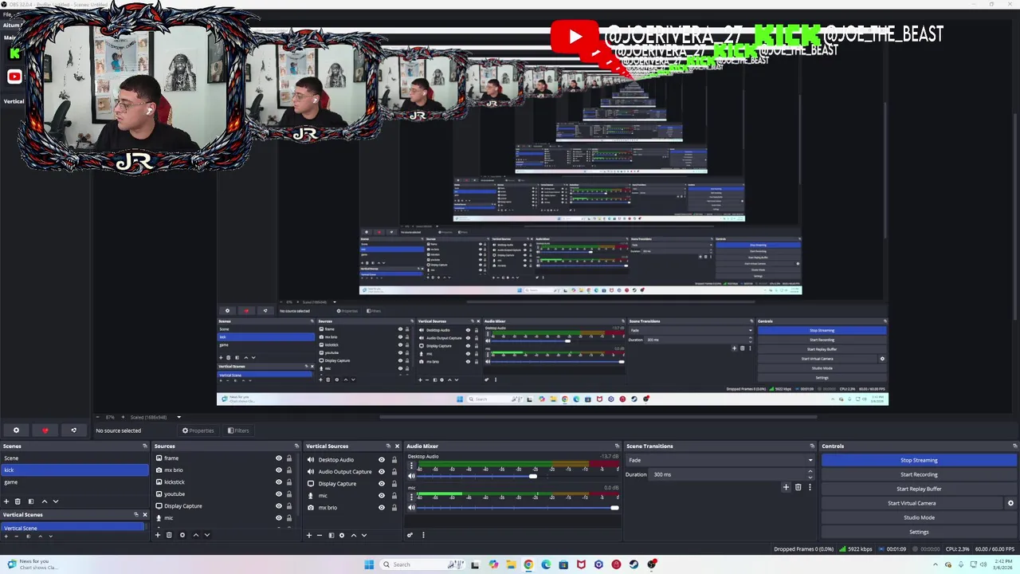Move scene up in Scenes toolbar
Screen dimensions: 1020x574
(45, 501)
